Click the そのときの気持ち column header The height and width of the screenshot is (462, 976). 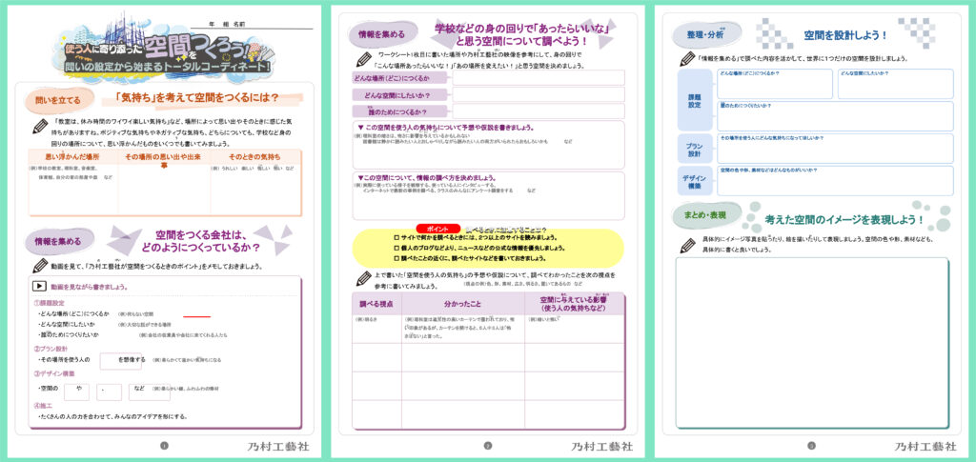pyautogui.click(x=254, y=157)
